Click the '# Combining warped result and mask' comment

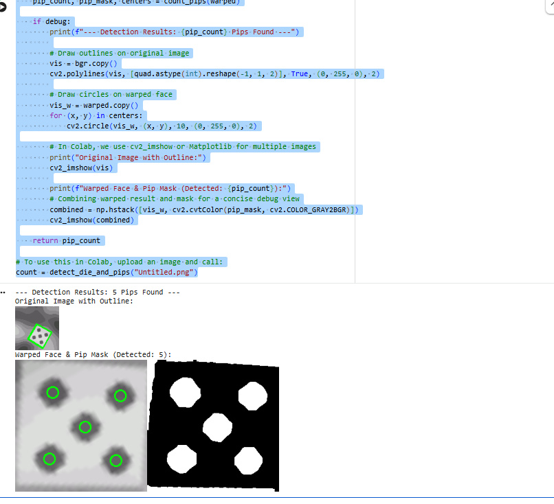(175, 199)
